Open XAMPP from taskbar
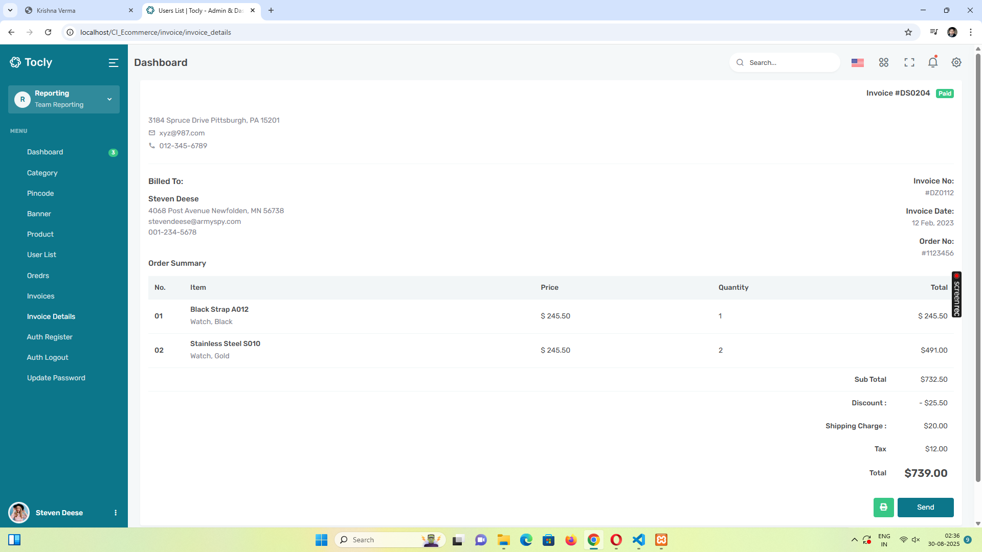 point(661,540)
